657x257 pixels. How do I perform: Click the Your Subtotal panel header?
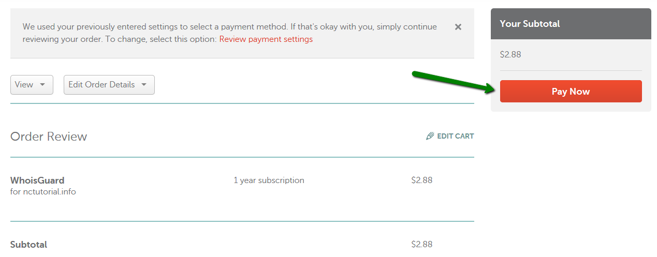click(571, 24)
